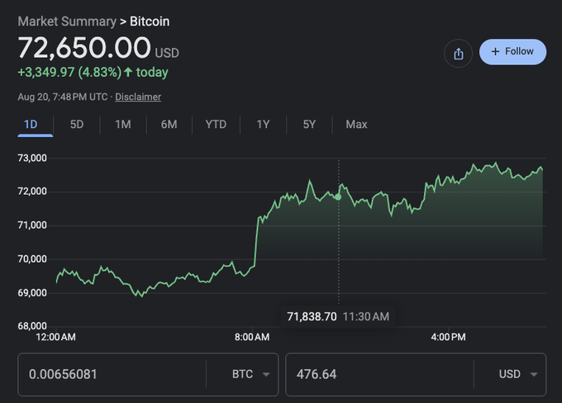The image size is (562, 403).
Task: Click the green chart marker dot
Action: click(x=338, y=197)
